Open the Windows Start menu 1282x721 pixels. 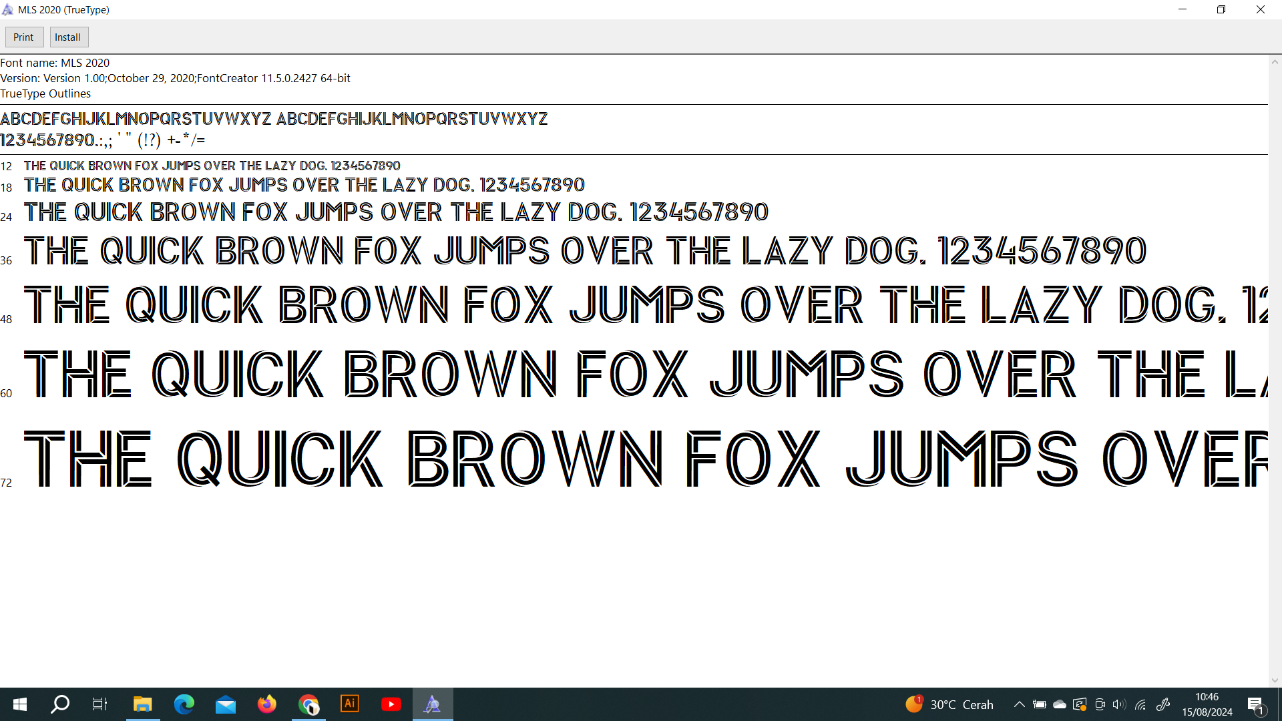pyautogui.click(x=20, y=704)
